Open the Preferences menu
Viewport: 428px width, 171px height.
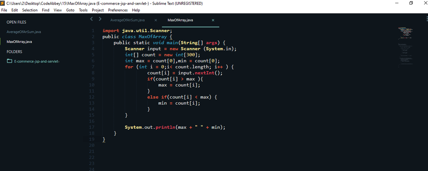(x=118, y=10)
